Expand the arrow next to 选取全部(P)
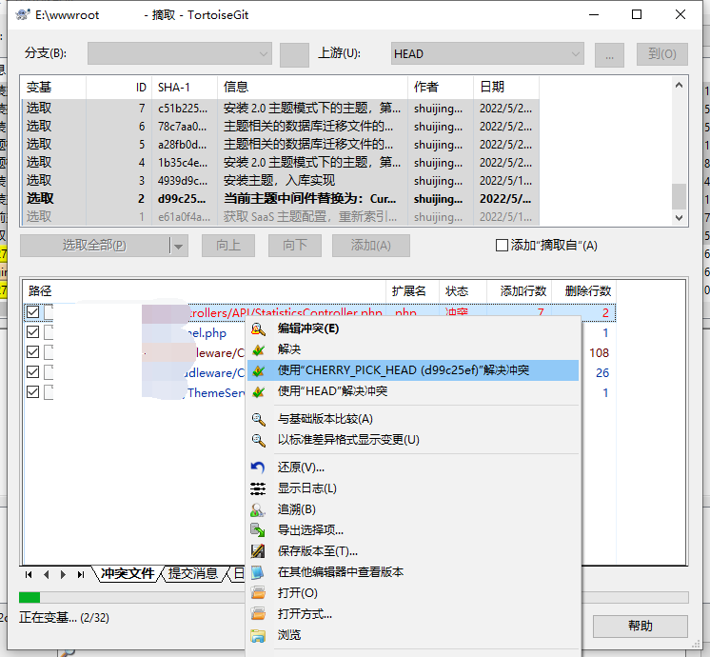This screenshot has width=710, height=657. pos(178,246)
